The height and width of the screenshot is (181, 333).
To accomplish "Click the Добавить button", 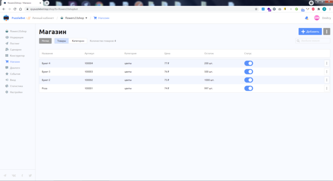I will [310, 32].
